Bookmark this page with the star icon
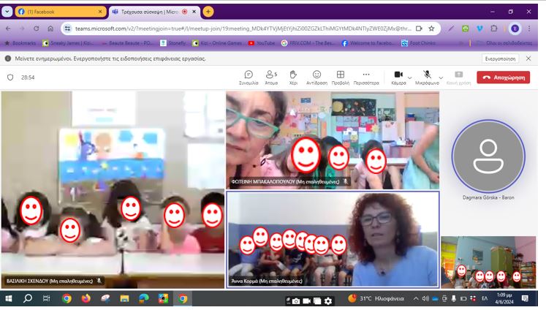 432,29
